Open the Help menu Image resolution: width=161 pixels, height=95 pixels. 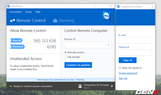coord(38,12)
